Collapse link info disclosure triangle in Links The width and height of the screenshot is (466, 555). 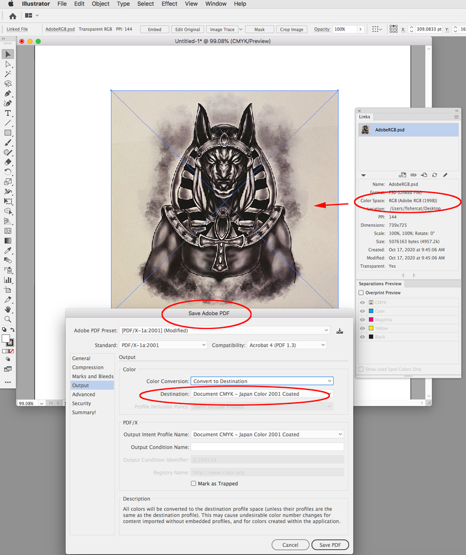[x=363, y=175]
